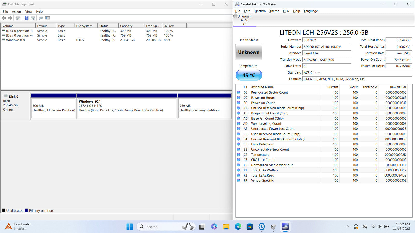This screenshot has width=415, height=233.
Task: Click the blue Help question mark icon
Action: click(26, 18)
